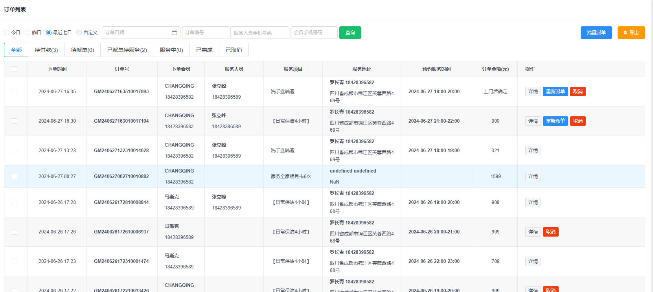Open 详情 for order GM240627132310014028
The width and height of the screenshot is (653, 292).
point(533,151)
